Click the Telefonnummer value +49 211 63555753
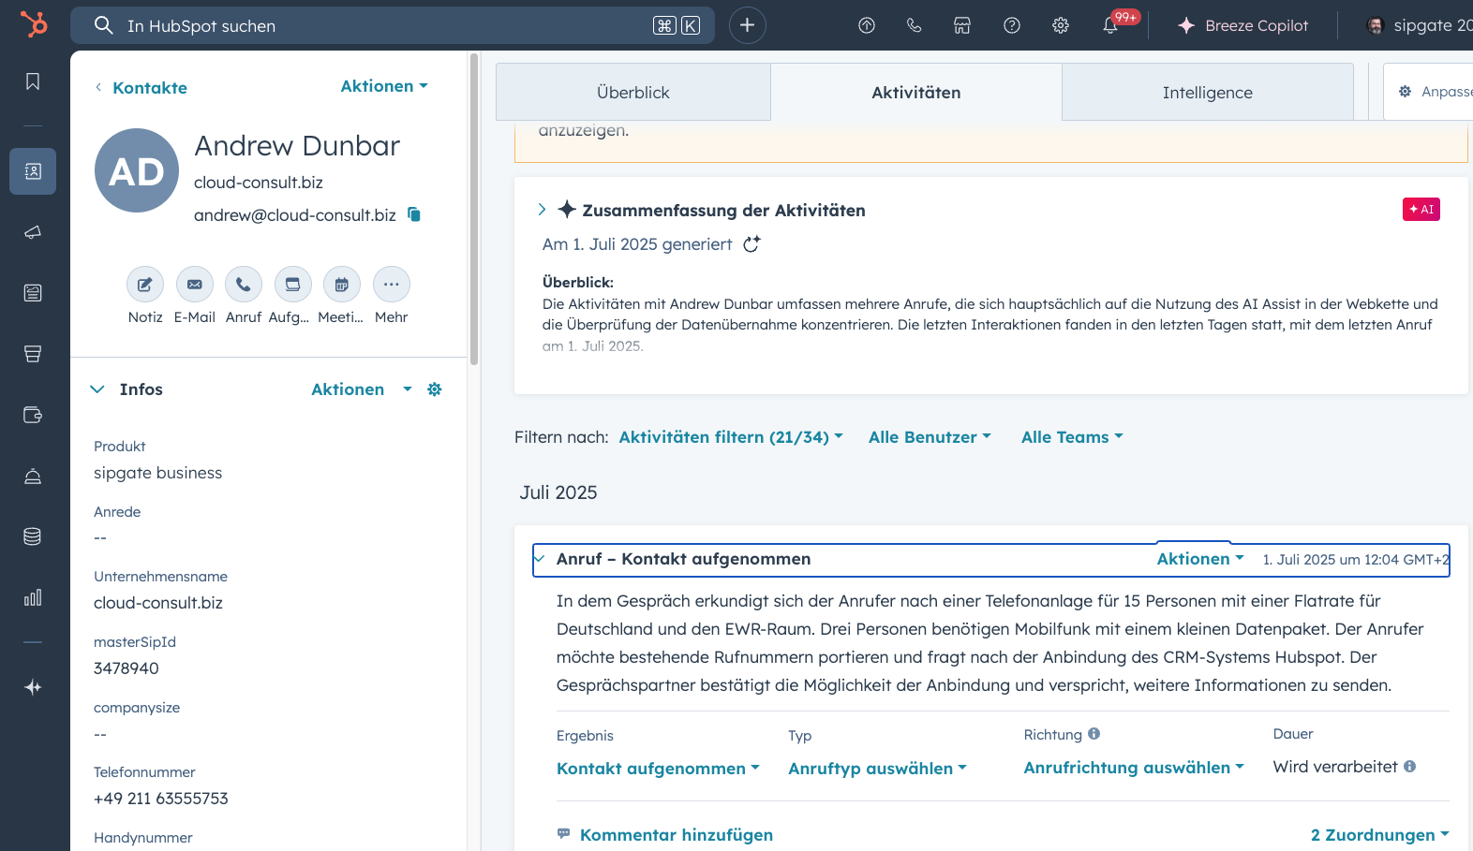 [x=161, y=799]
